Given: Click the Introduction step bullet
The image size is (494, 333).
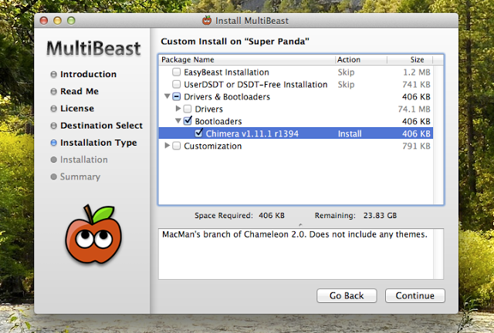Looking at the screenshot, I should (x=53, y=74).
